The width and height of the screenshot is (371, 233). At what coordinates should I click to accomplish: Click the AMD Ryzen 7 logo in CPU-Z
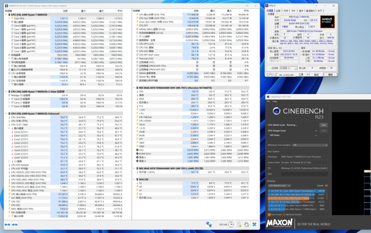coord(328,22)
